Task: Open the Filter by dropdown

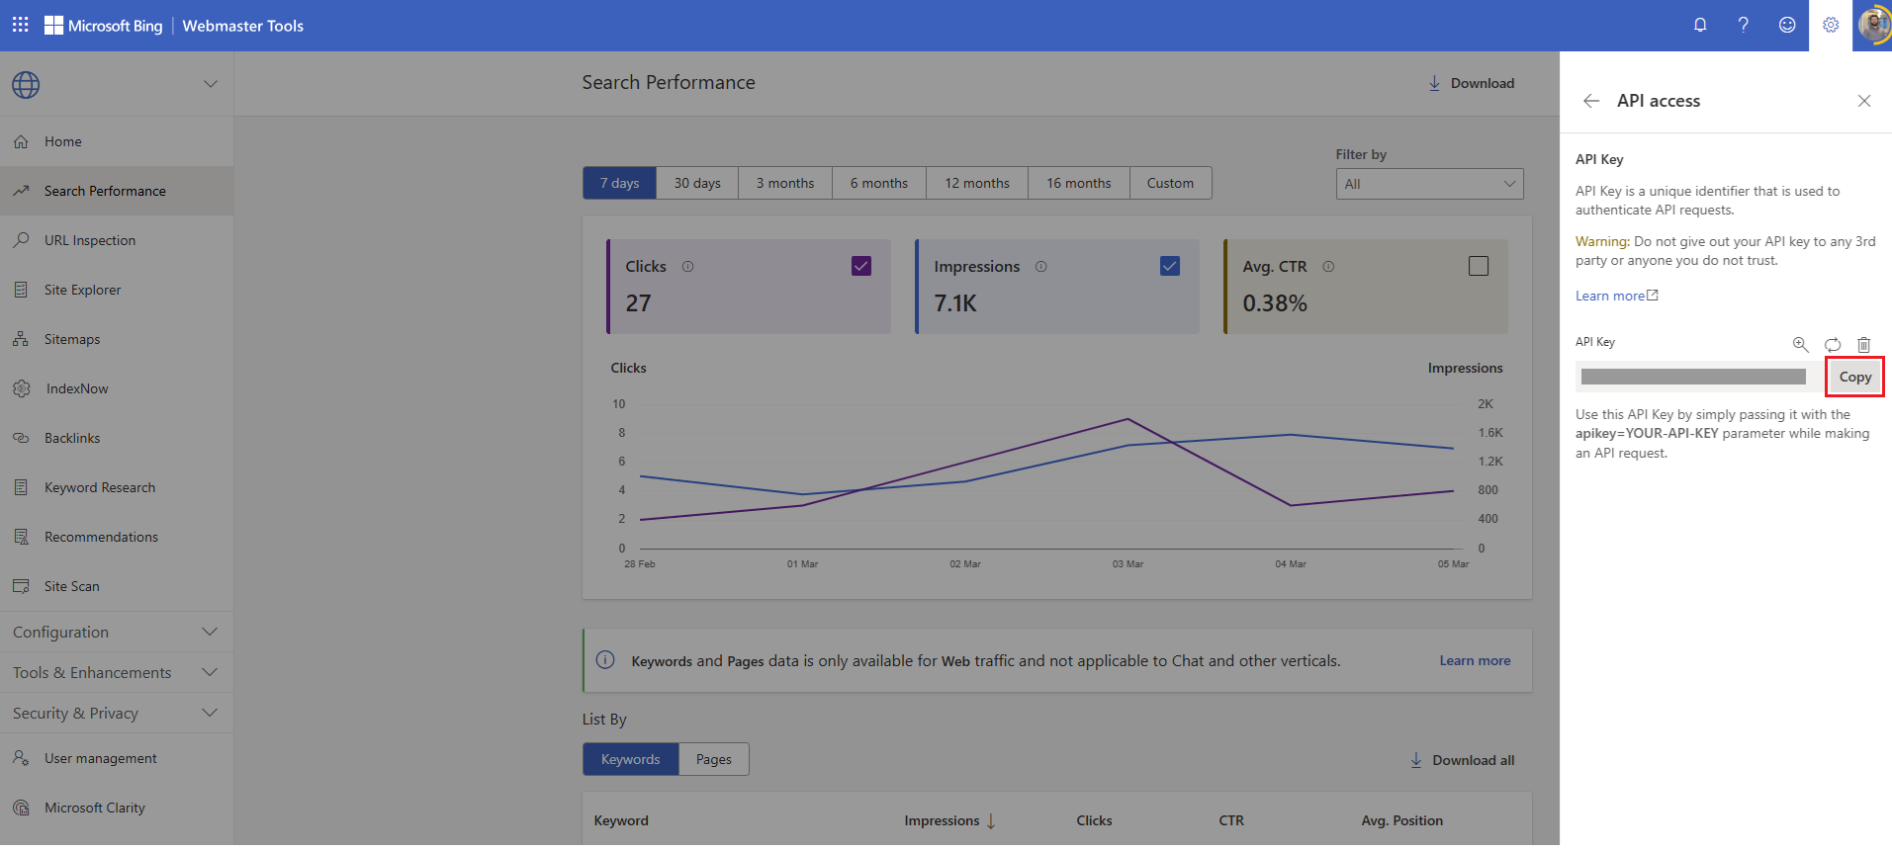Action: 1429,184
